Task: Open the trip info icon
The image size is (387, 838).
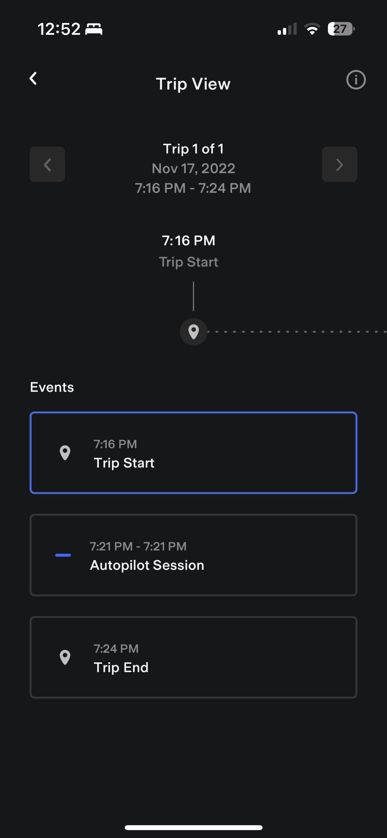Action: point(355,80)
